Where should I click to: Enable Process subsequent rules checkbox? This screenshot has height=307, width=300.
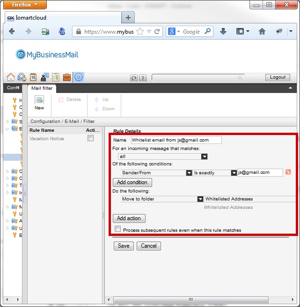pos(118,229)
